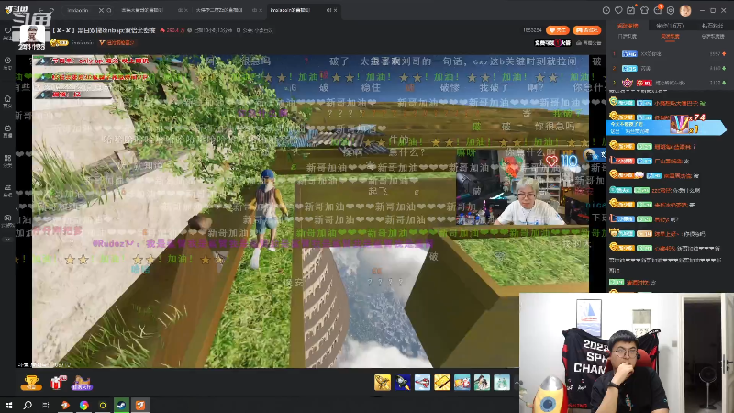Clear the search field text

coord(101,10)
